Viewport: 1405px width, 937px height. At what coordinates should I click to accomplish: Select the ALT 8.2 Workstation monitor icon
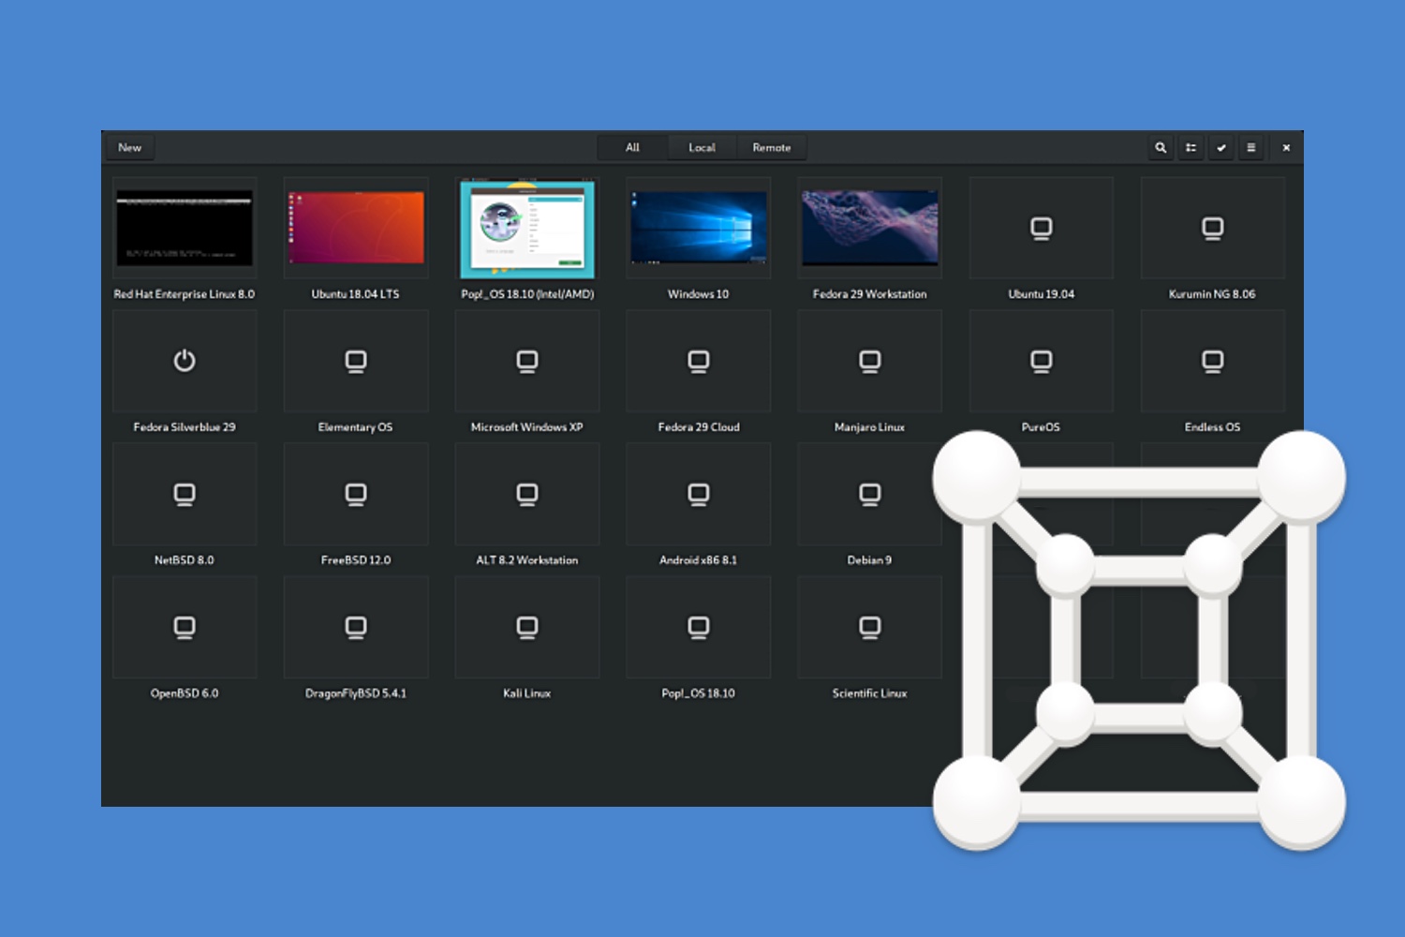pyautogui.click(x=527, y=495)
